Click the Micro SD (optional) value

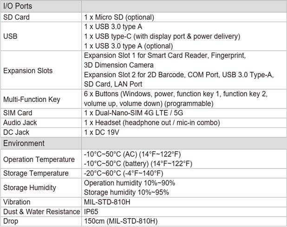click(119, 17)
